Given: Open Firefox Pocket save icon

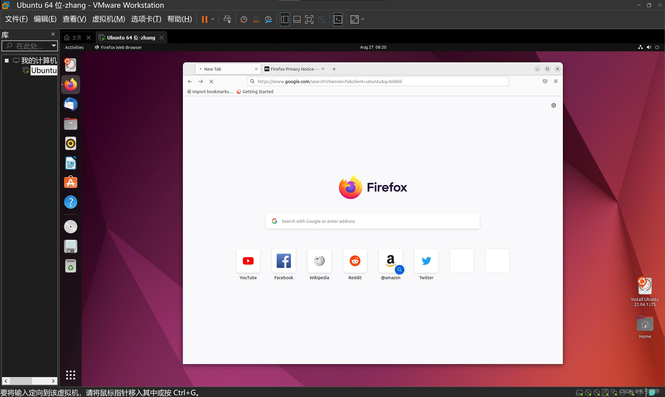Looking at the screenshot, I should 545,81.
